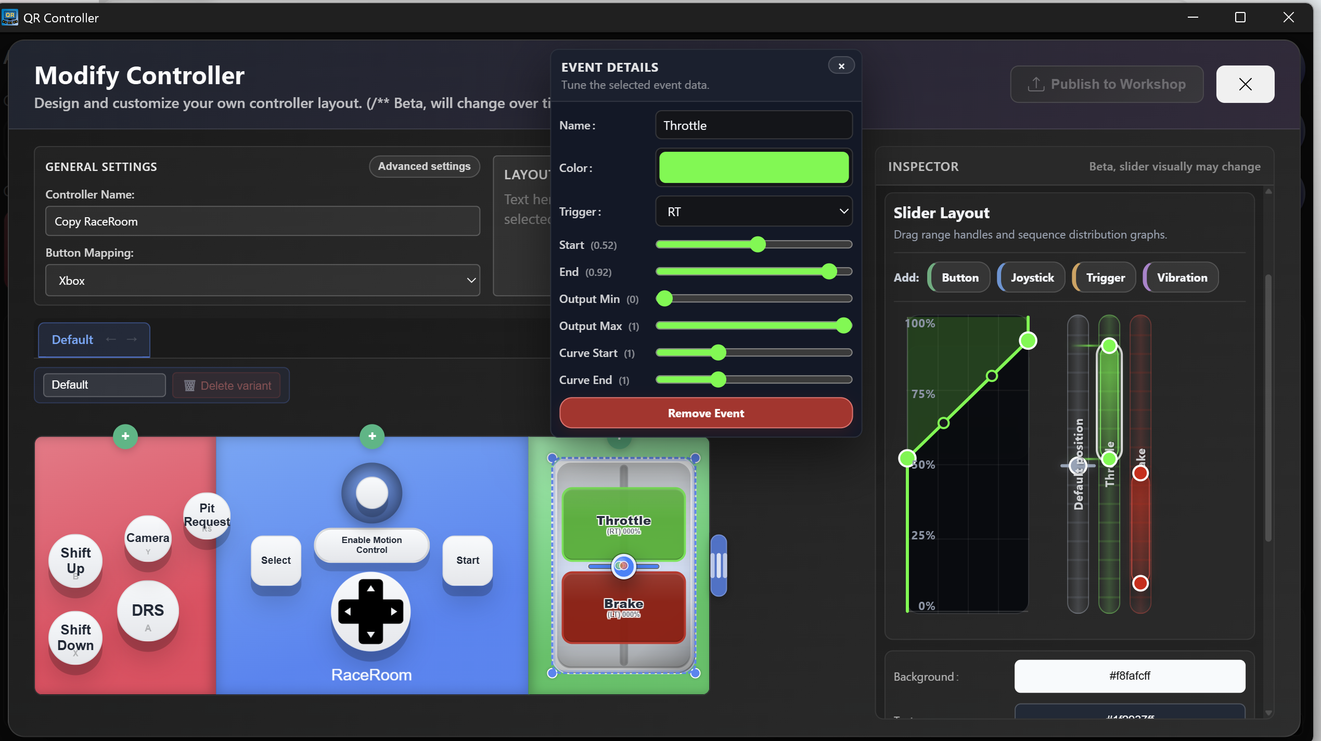This screenshot has height=741, width=1321.
Task: Click the Select button on the controller
Action: 276,560
